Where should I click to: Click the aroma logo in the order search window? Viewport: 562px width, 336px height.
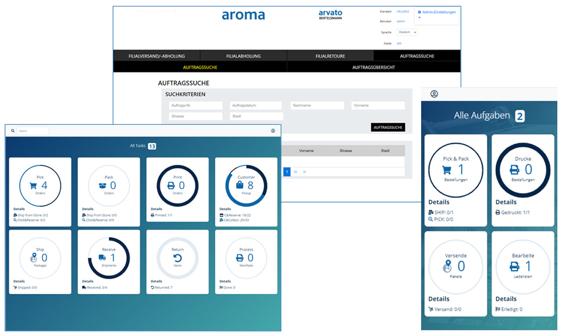click(243, 15)
